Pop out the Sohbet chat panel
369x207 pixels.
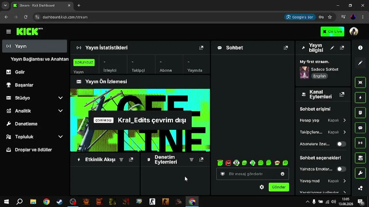[286, 48]
